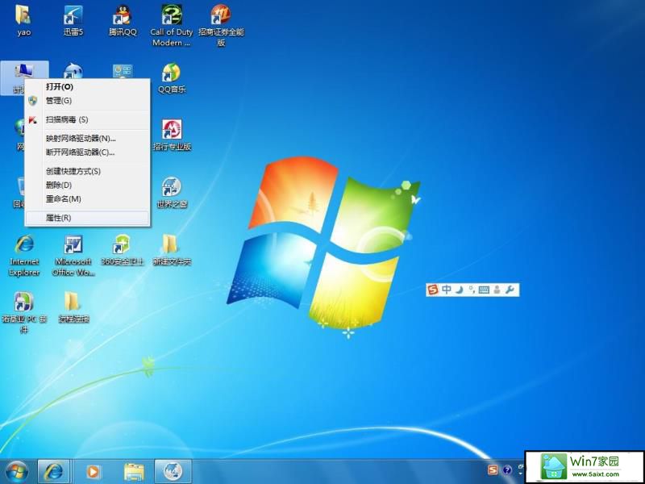Open the 腾讯QQ penguin shortcut

click(123, 19)
